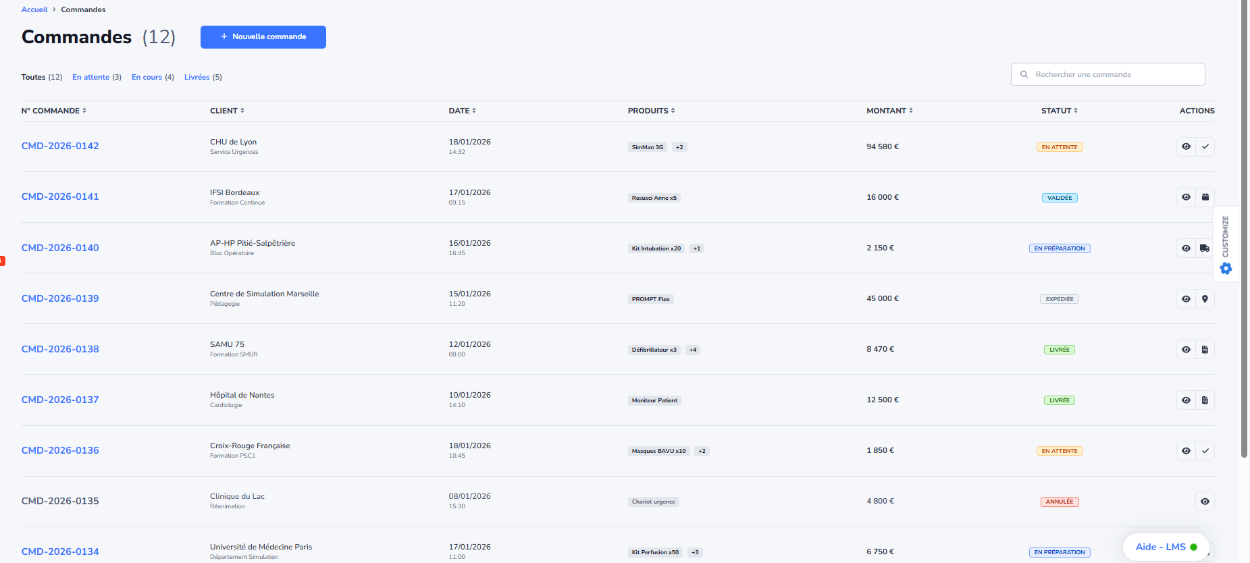Show details of SAMU 75 order via eye icon
The height and width of the screenshot is (563, 1250).
coord(1186,350)
